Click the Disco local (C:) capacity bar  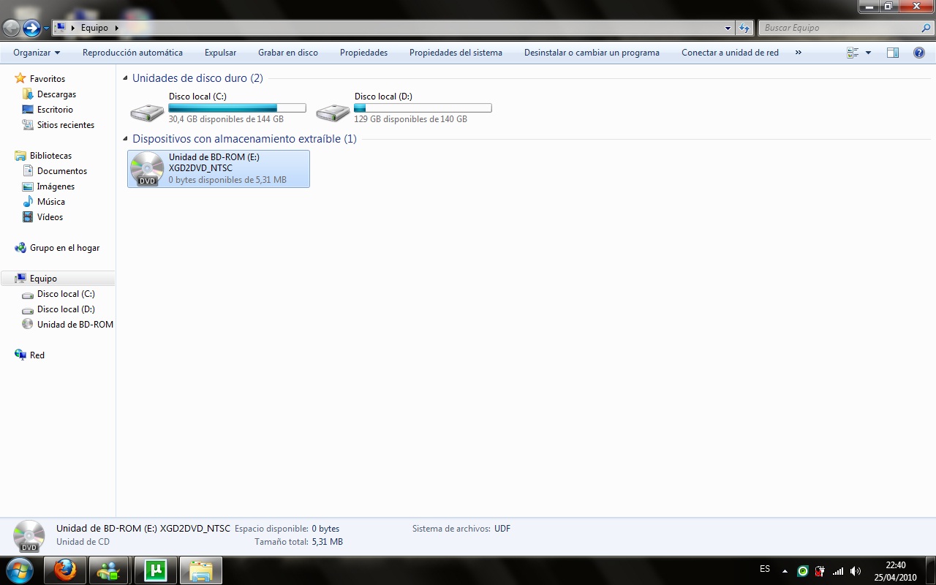(237, 108)
